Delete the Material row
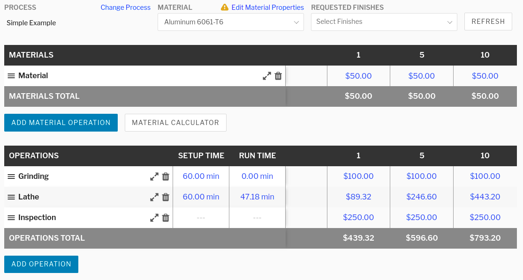523x280 pixels. tap(278, 76)
